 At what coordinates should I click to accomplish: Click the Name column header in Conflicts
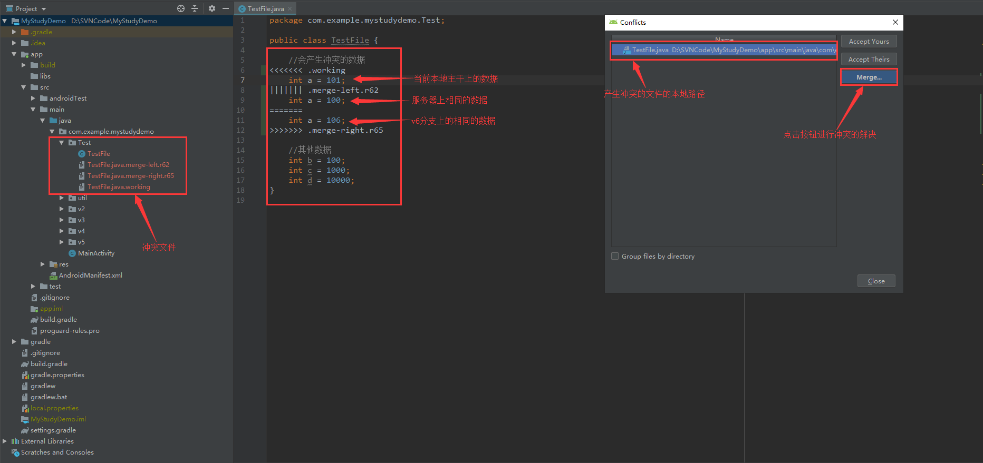pyautogui.click(x=724, y=40)
